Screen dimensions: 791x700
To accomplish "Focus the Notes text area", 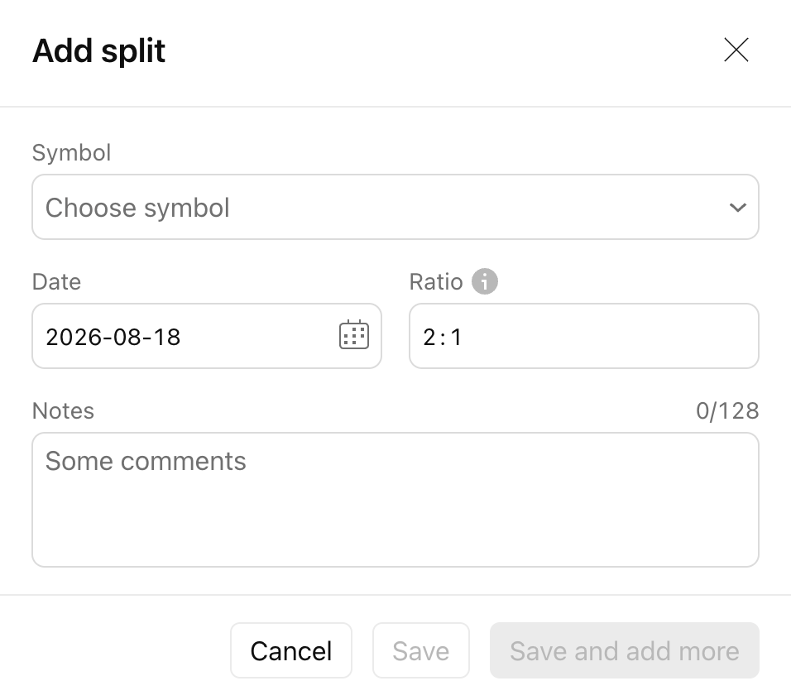I will pyautogui.click(x=395, y=500).
